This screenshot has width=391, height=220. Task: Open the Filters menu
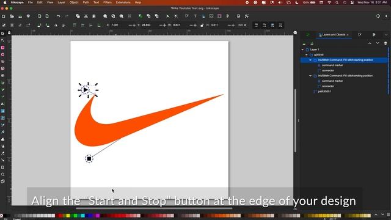pyautogui.click(x=108, y=2)
